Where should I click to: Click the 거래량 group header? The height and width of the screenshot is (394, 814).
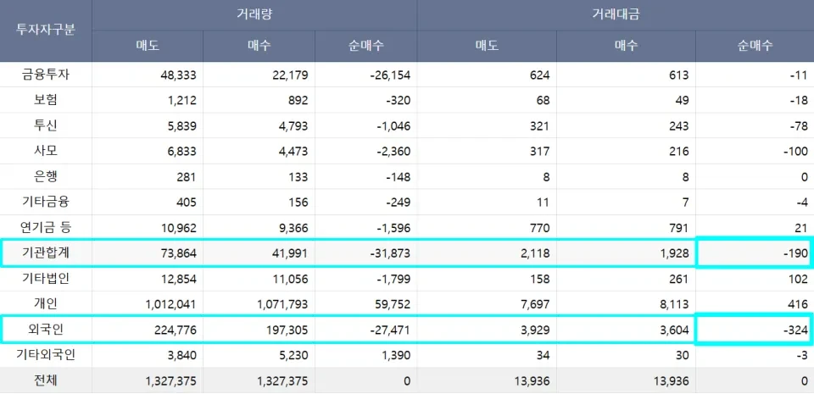254,14
